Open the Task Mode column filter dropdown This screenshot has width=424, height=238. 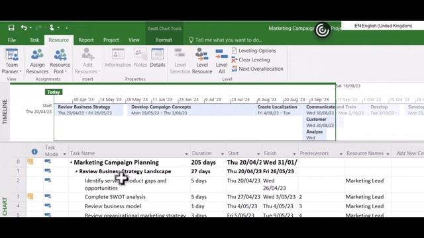click(x=64, y=154)
